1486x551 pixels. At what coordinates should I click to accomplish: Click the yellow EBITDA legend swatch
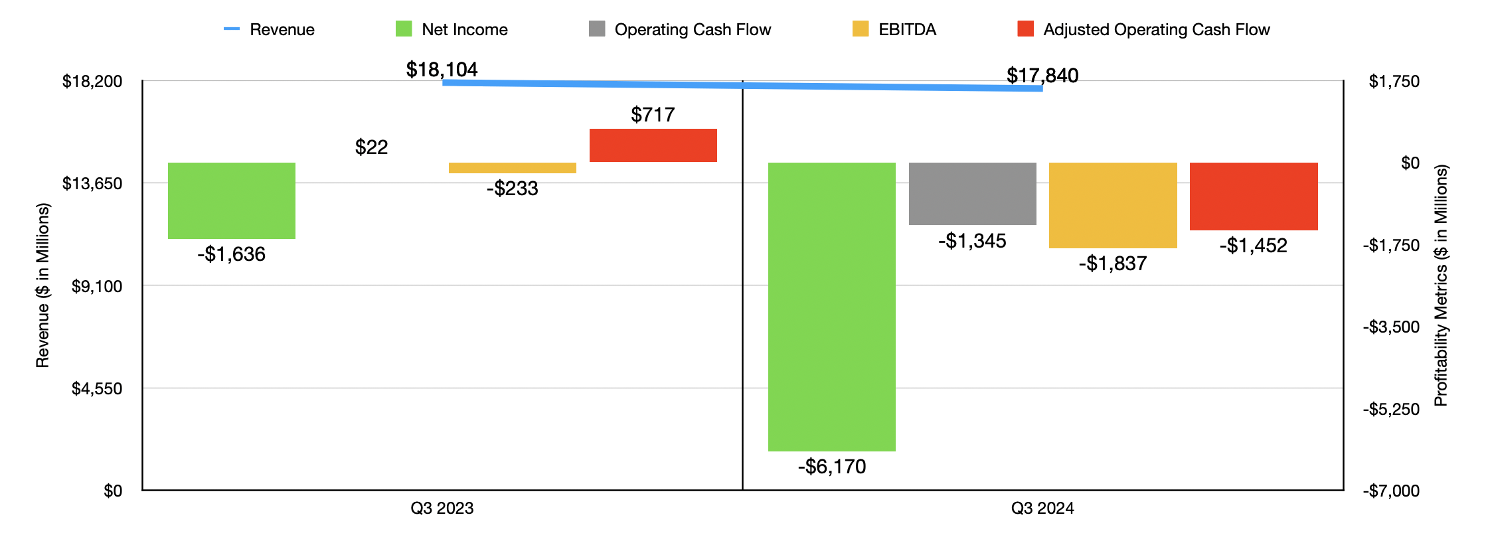861,29
